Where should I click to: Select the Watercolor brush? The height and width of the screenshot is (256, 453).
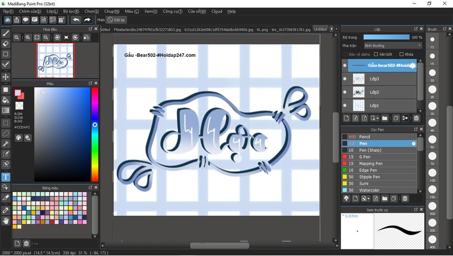[x=380, y=190]
